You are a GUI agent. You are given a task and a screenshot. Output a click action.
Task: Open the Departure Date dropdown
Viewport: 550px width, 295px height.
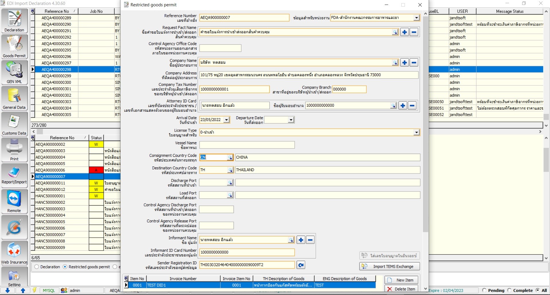point(291,120)
